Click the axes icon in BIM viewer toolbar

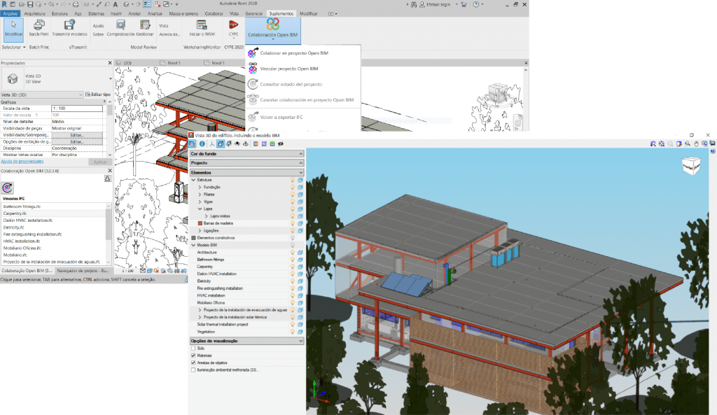click(x=211, y=143)
